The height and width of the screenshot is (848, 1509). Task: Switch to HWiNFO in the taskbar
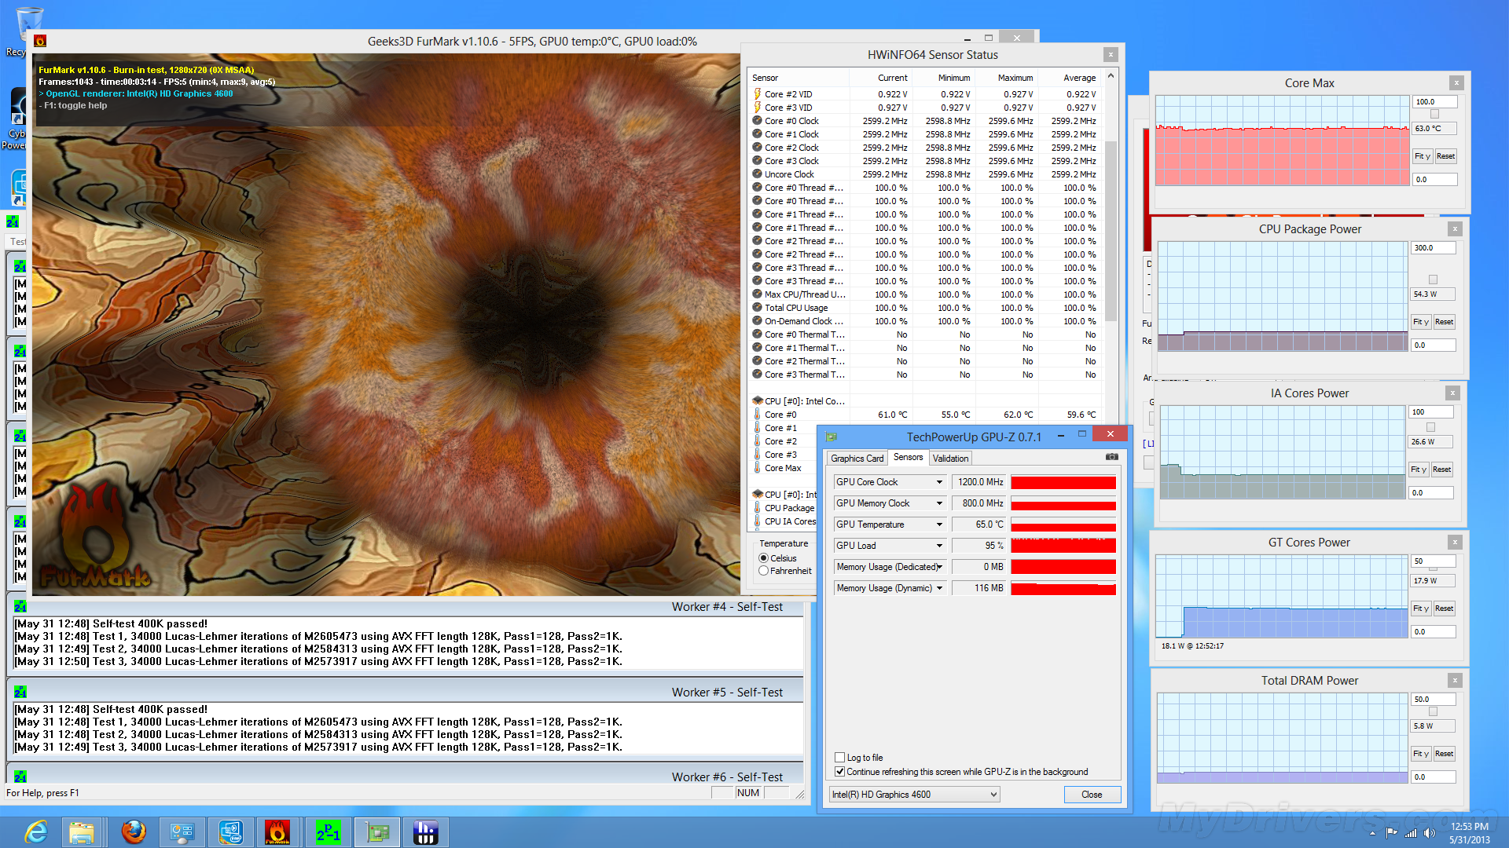[x=425, y=832]
